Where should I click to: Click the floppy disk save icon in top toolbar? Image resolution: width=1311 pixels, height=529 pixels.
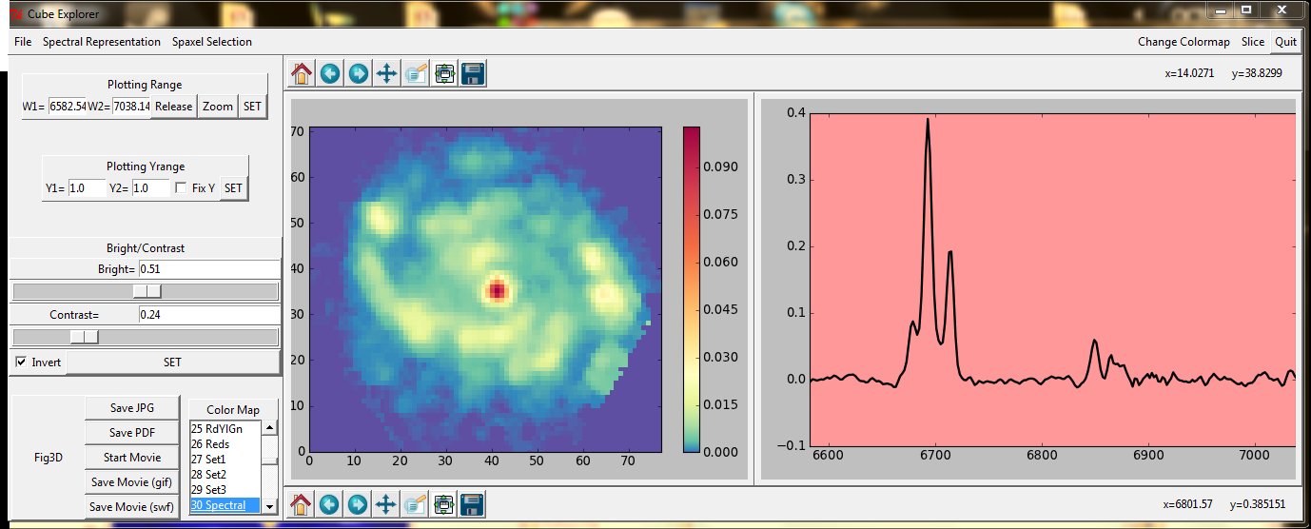coord(473,74)
